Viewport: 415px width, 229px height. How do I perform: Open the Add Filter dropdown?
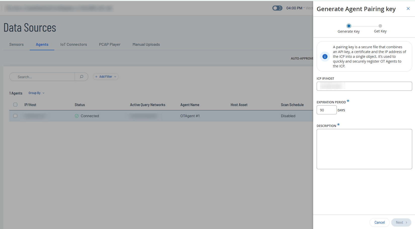tap(106, 77)
